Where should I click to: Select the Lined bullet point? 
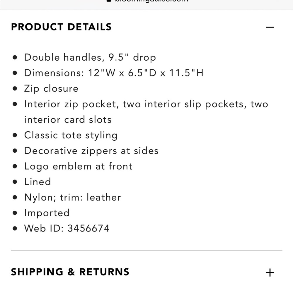[38, 182]
